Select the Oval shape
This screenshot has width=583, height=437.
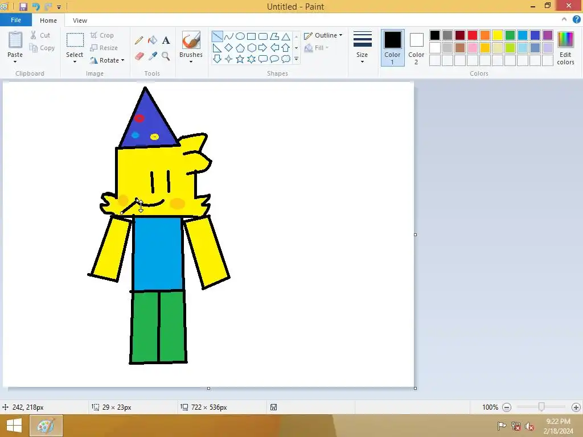[x=240, y=36]
